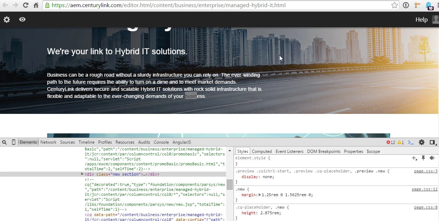This screenshot has height=221, width=439.
Task: Open the Console panel tab
Action: [x=161, y=142]
